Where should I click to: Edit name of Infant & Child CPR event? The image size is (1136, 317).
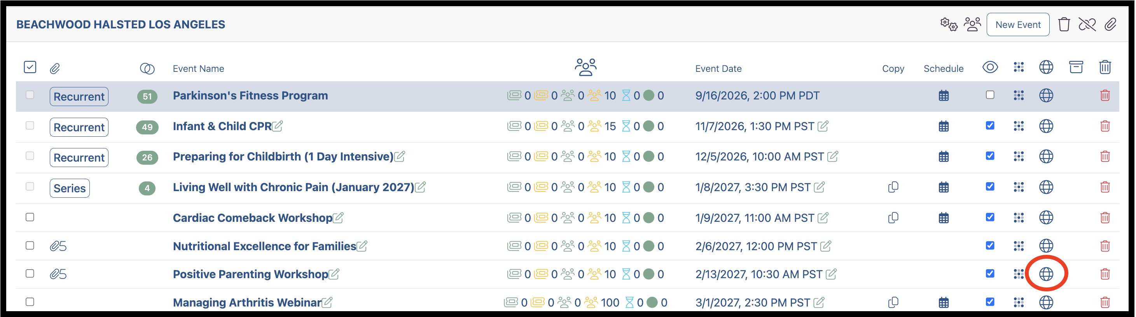[277, 126]
